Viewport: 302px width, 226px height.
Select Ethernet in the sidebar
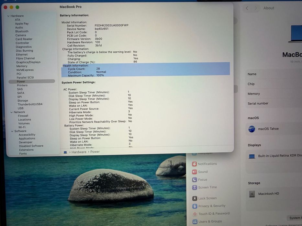coord(22,55)
